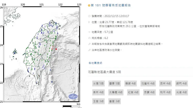
Task: Select the 富里 3級 intensity button
Action: click(x=115, y=101)
